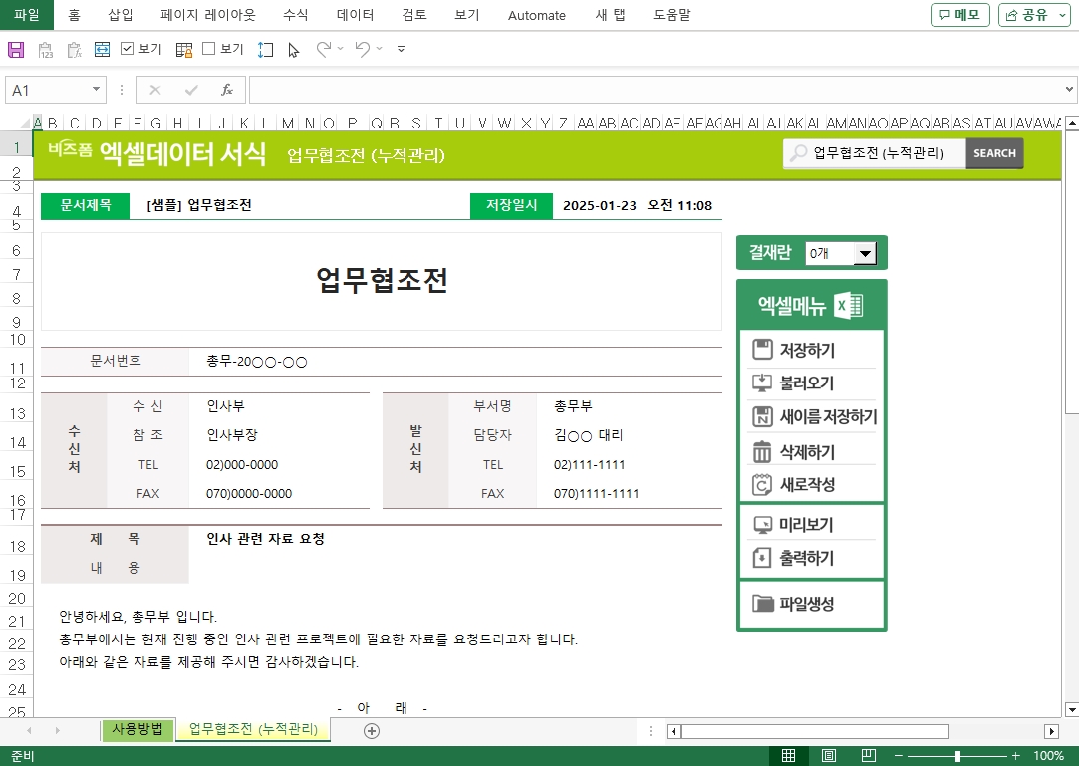The width and height of the screenshot is (1079, 766).
Task: Open the Name Box dropdown arrow
Action: click(x=97, y=90)
